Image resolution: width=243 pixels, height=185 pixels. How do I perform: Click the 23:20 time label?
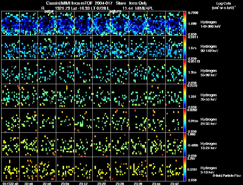101,183
